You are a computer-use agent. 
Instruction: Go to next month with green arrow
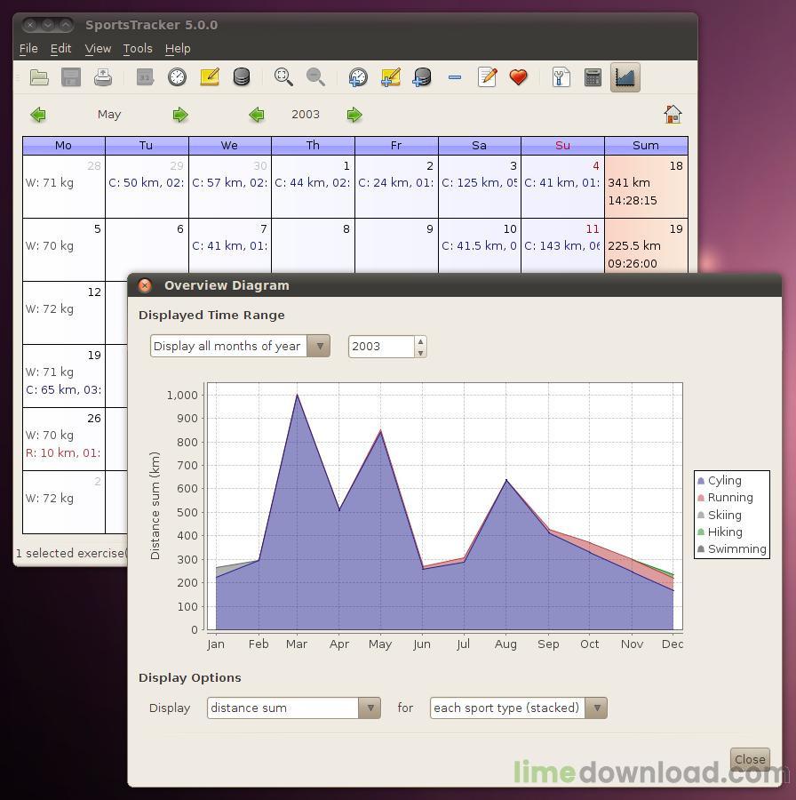[x=180, y=115]
